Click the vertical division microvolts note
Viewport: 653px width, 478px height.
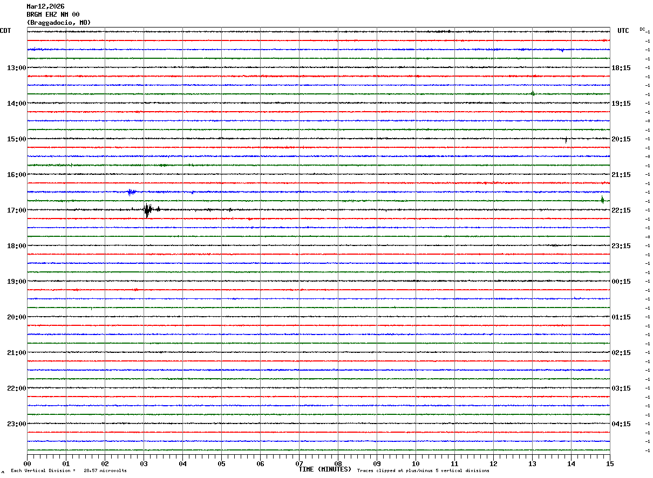coord(69,470)
